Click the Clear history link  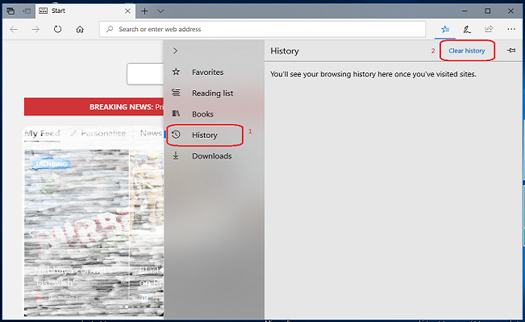pos(466,51)
